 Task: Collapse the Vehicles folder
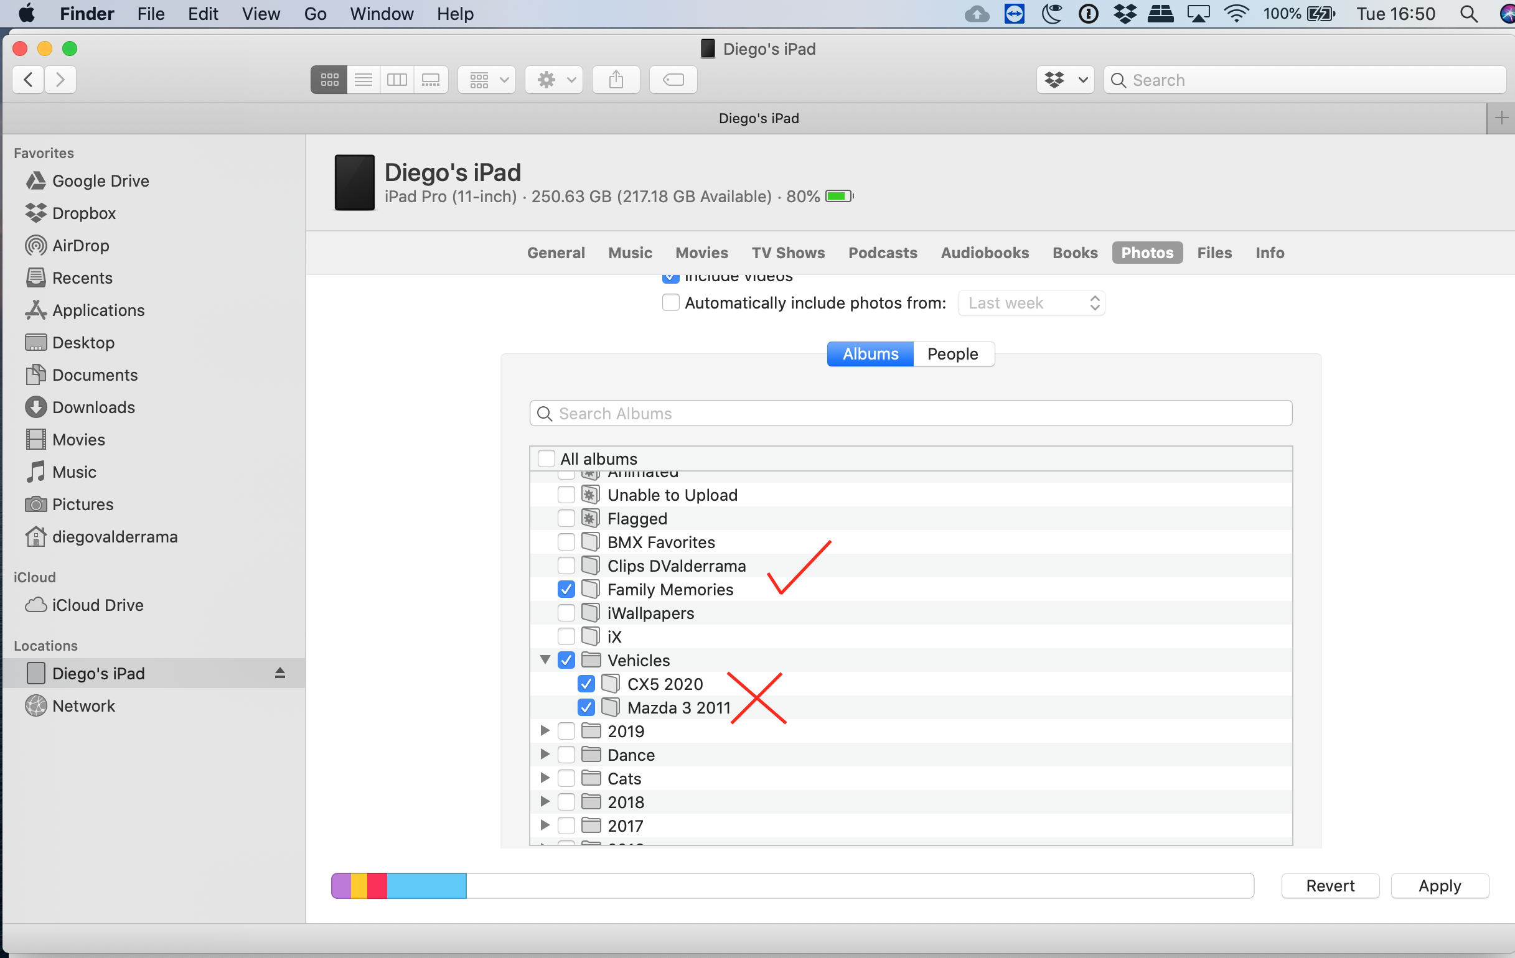pos(545,660)
